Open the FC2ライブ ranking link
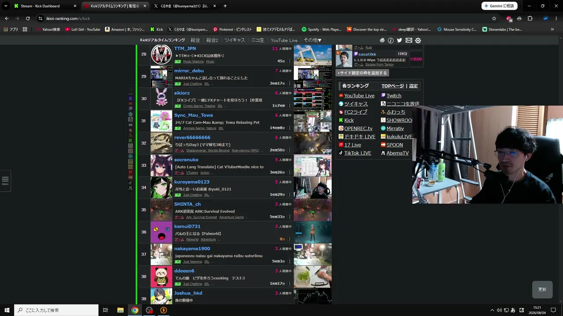The height and width of the screenshot is (316, 563). coord(355,112)
